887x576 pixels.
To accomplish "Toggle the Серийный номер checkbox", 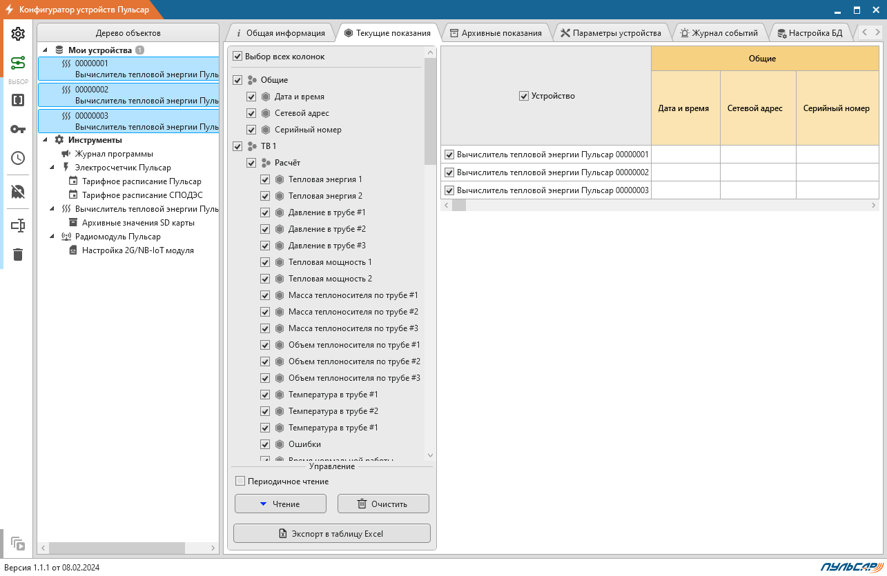I will [x=251, y=130].
